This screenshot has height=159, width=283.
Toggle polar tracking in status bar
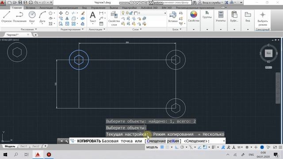click(182, 147)
